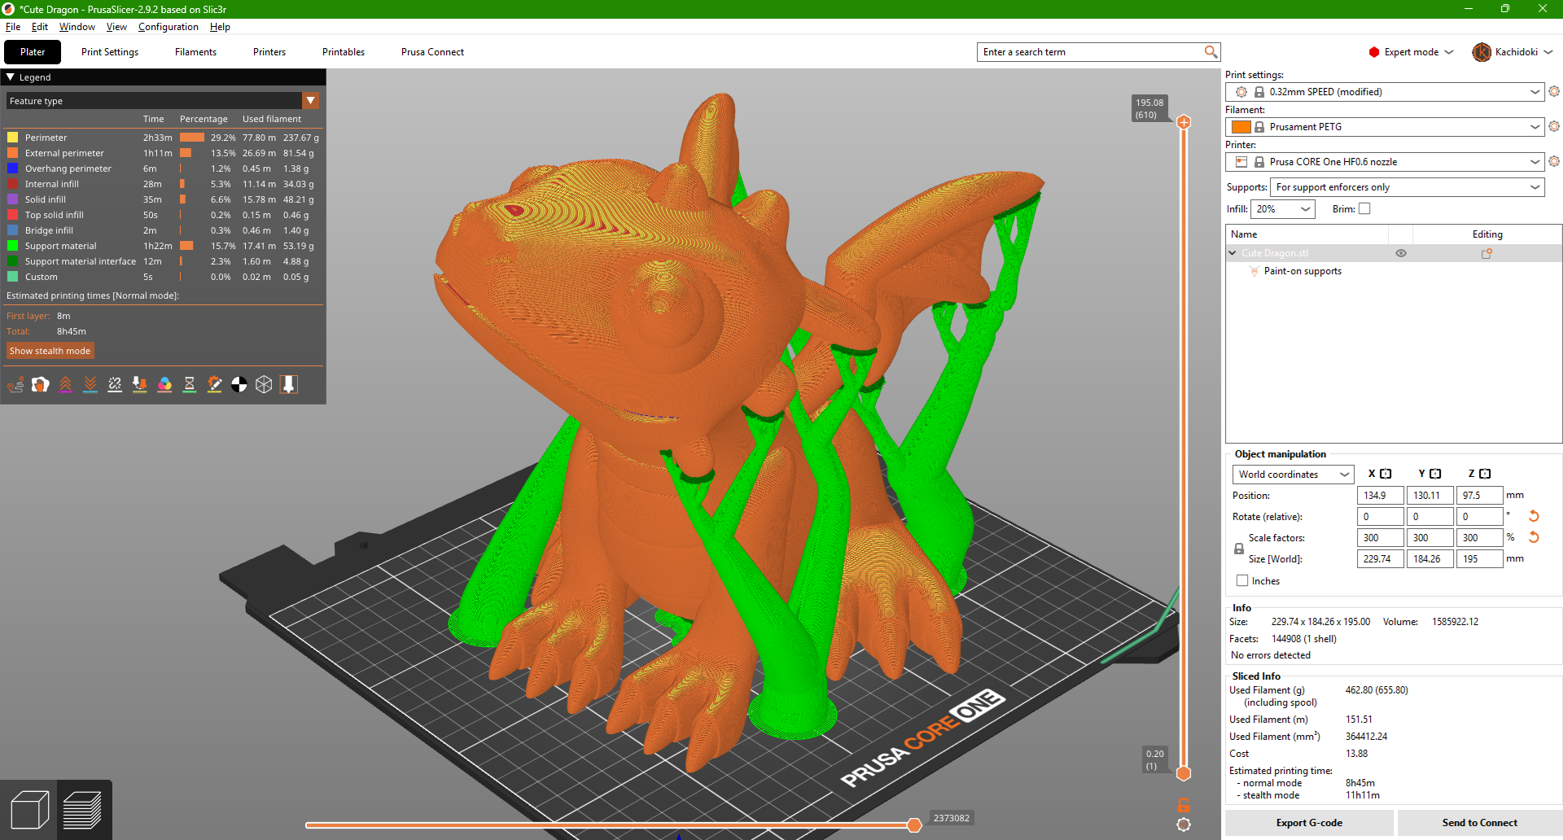Screen dimensions: 1563x840
Task: Toggle travel moves visibility in legend toolbar
Action: [x=15, y=385]
